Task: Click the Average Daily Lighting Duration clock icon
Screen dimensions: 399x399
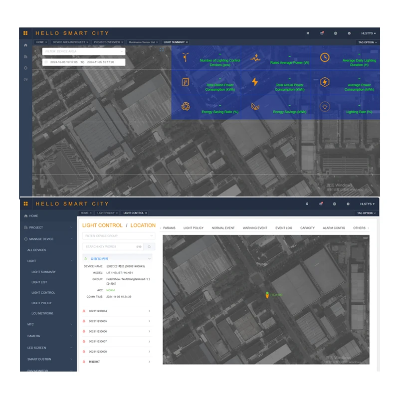Action: tap(324, 57)
